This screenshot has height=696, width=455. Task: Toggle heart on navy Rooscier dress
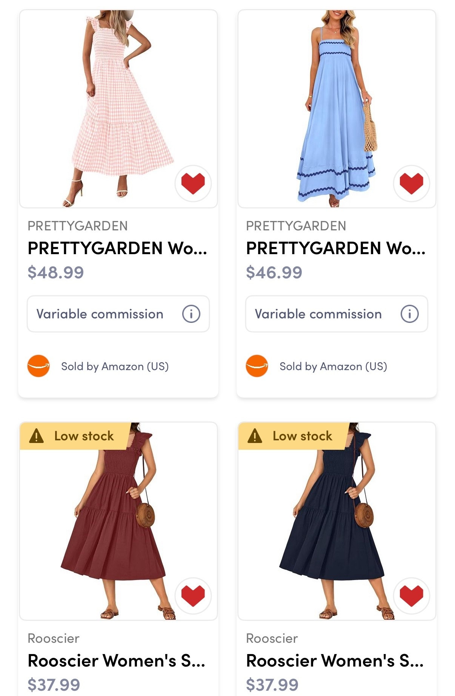point(411,596)
